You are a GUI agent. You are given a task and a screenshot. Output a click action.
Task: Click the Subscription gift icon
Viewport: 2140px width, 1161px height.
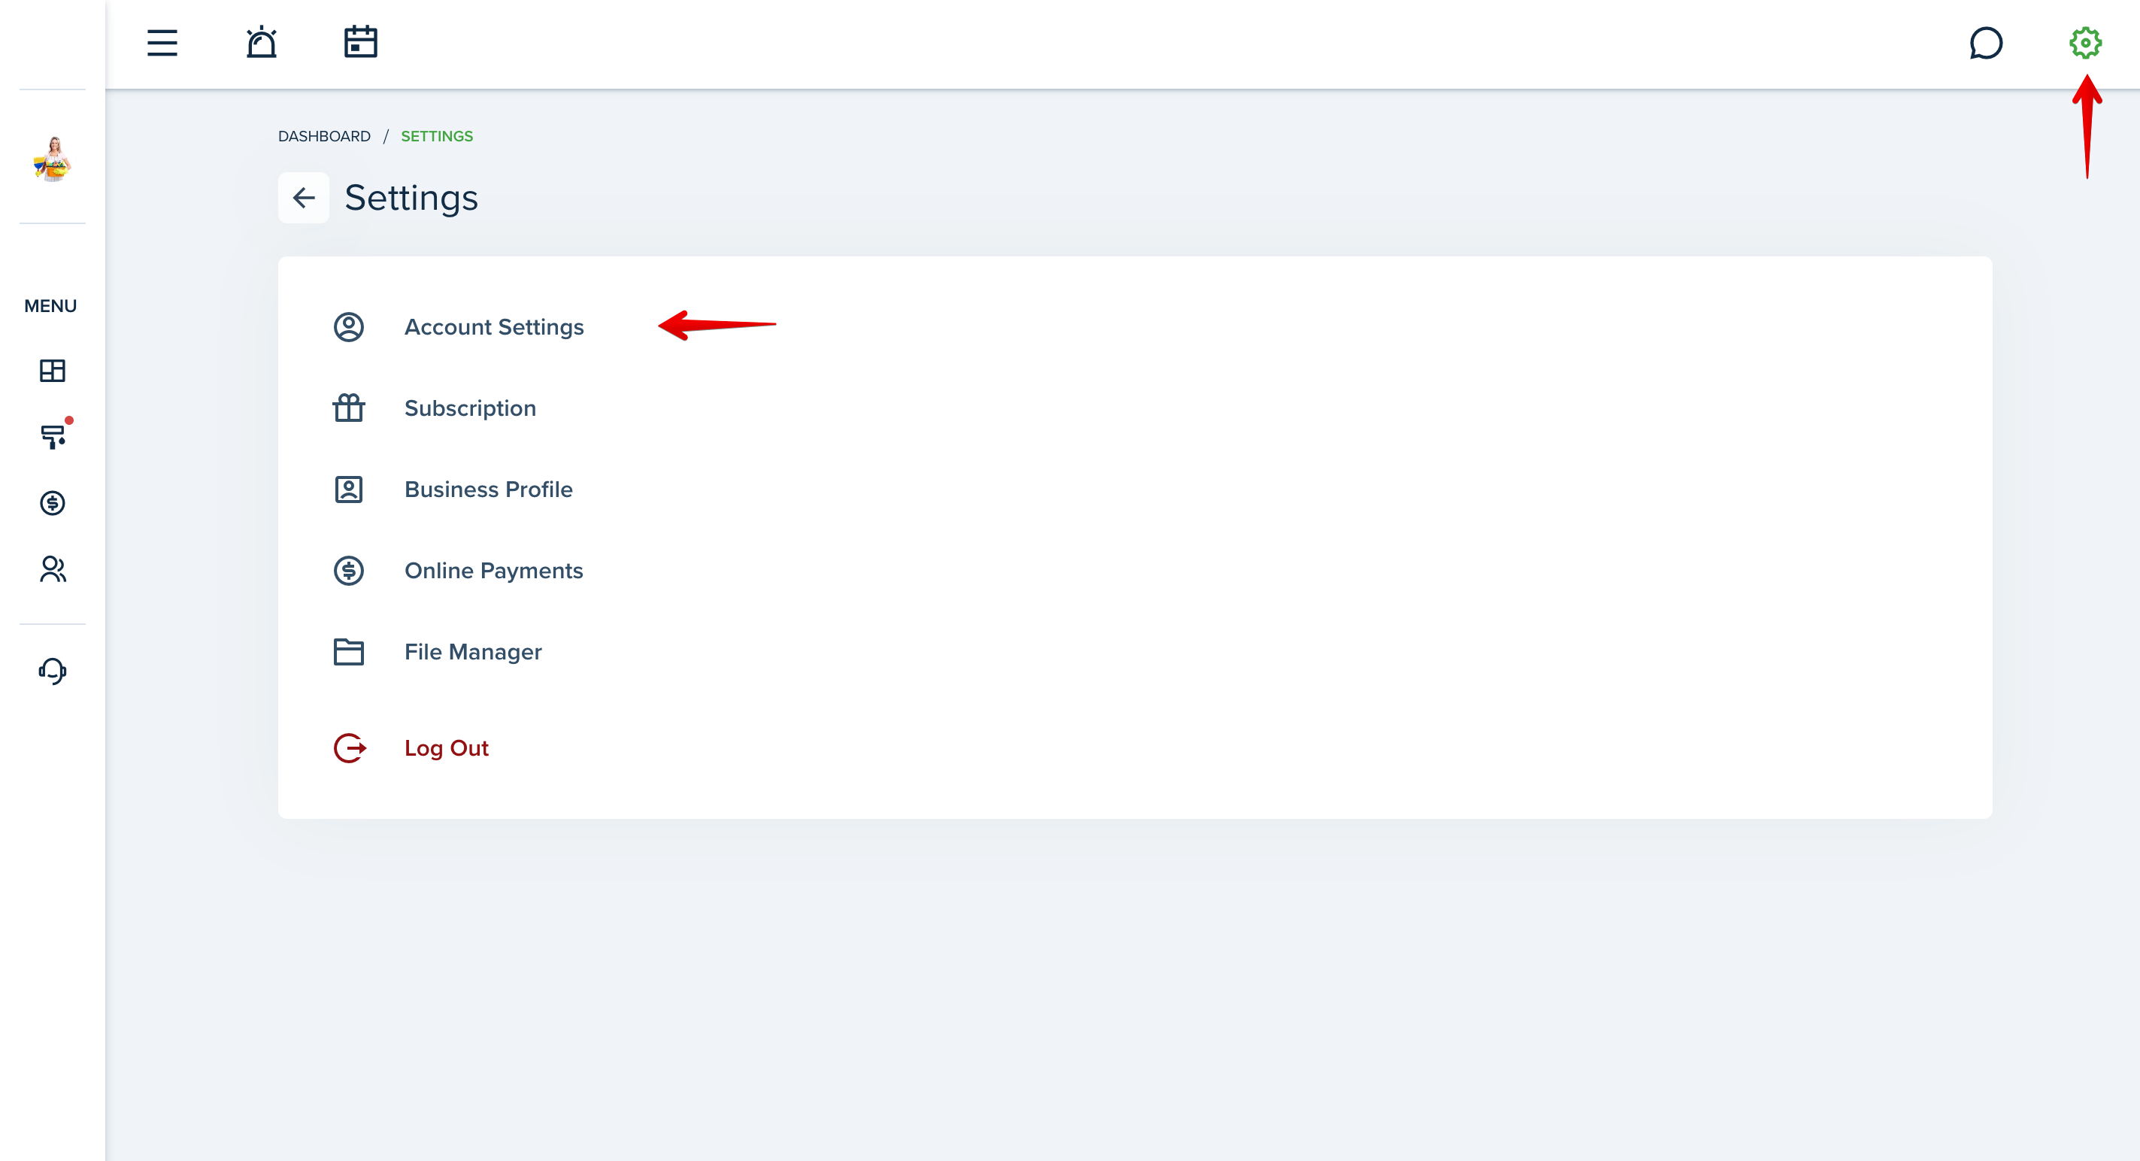[x=349, y=408]
